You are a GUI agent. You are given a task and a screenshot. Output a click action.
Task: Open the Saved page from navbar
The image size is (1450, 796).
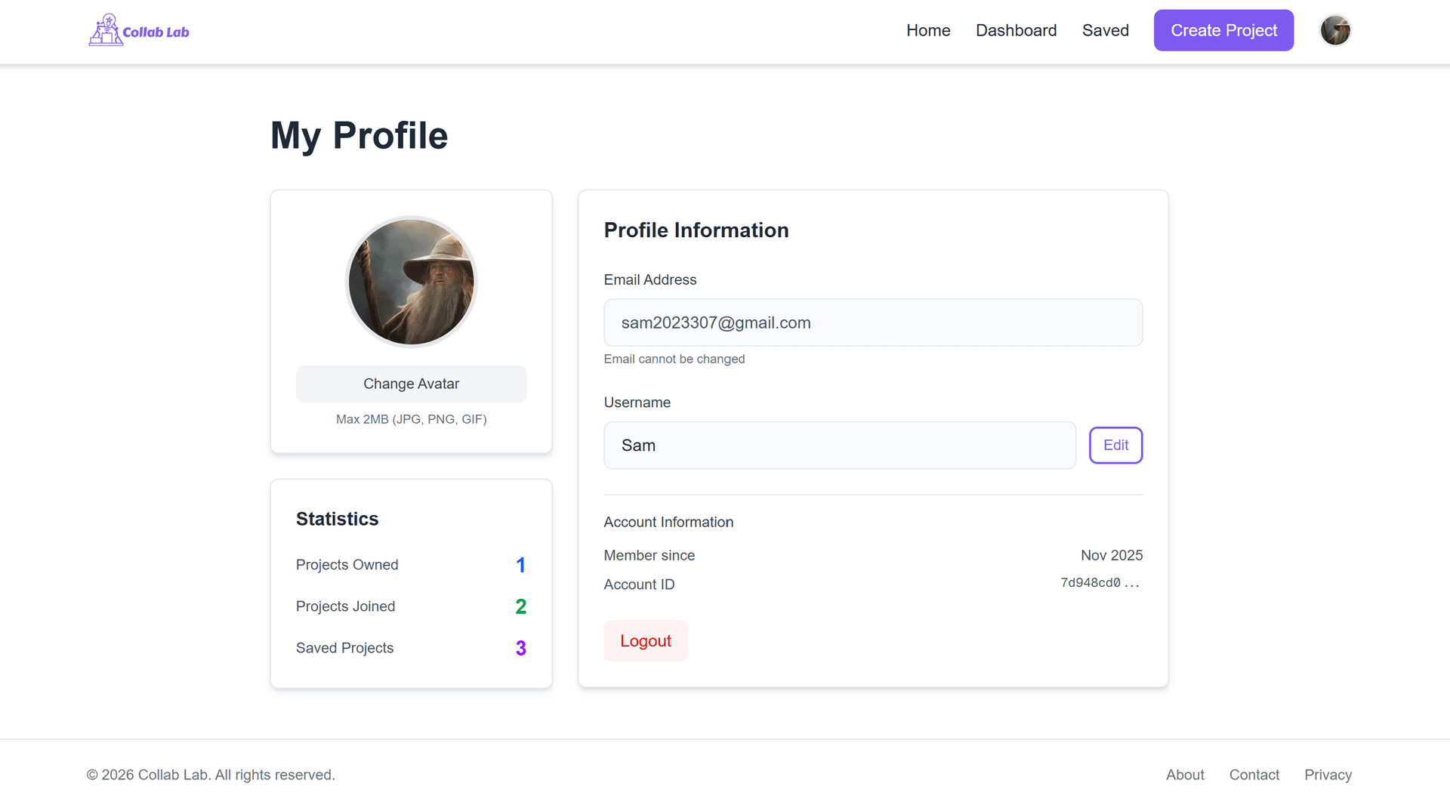(1106, 30)
